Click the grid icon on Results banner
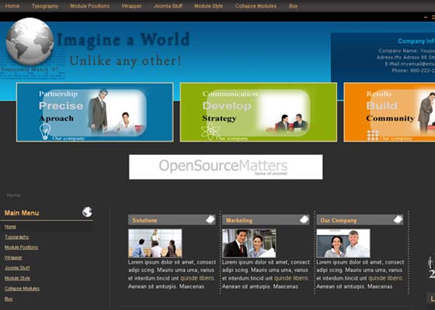The image size is (435, 310). 373,136
